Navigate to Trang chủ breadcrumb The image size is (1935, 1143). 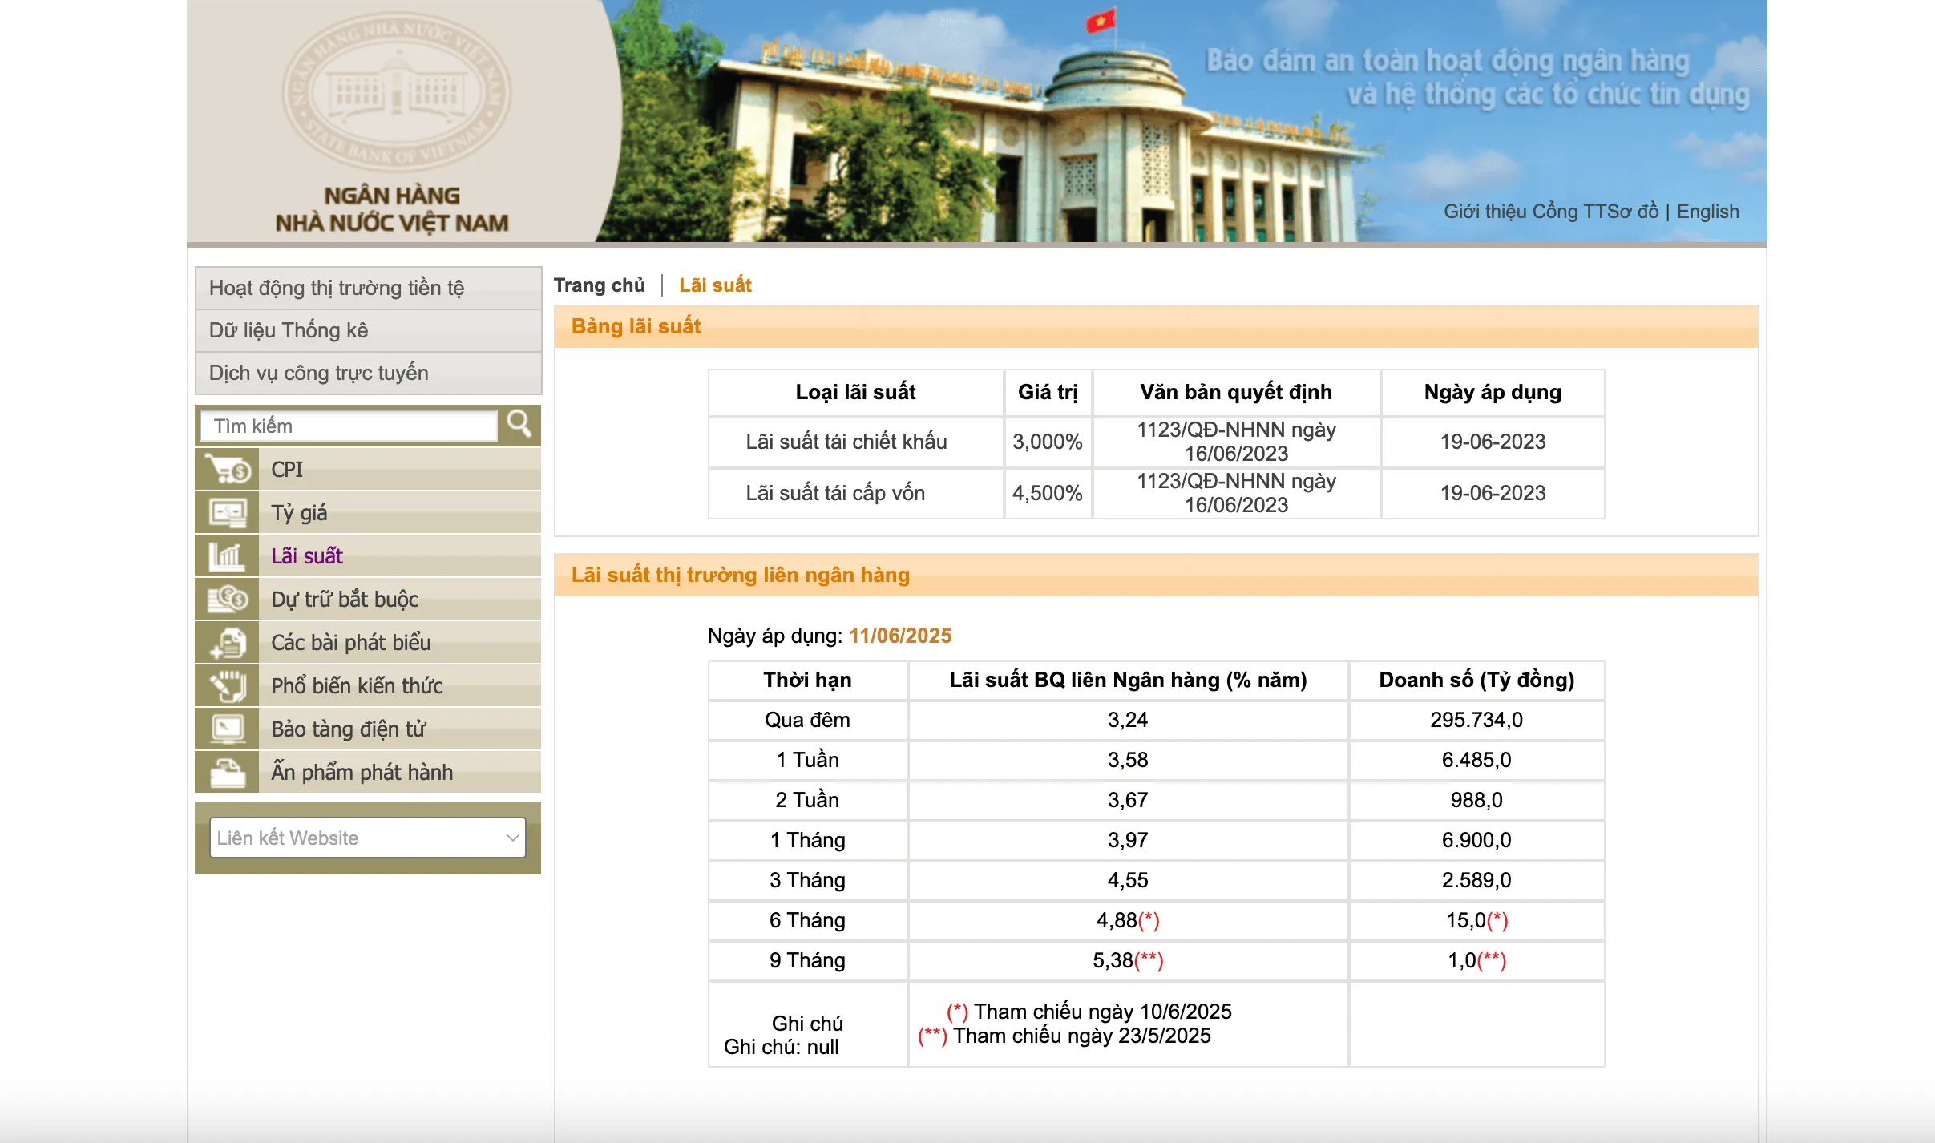(602, 285)
